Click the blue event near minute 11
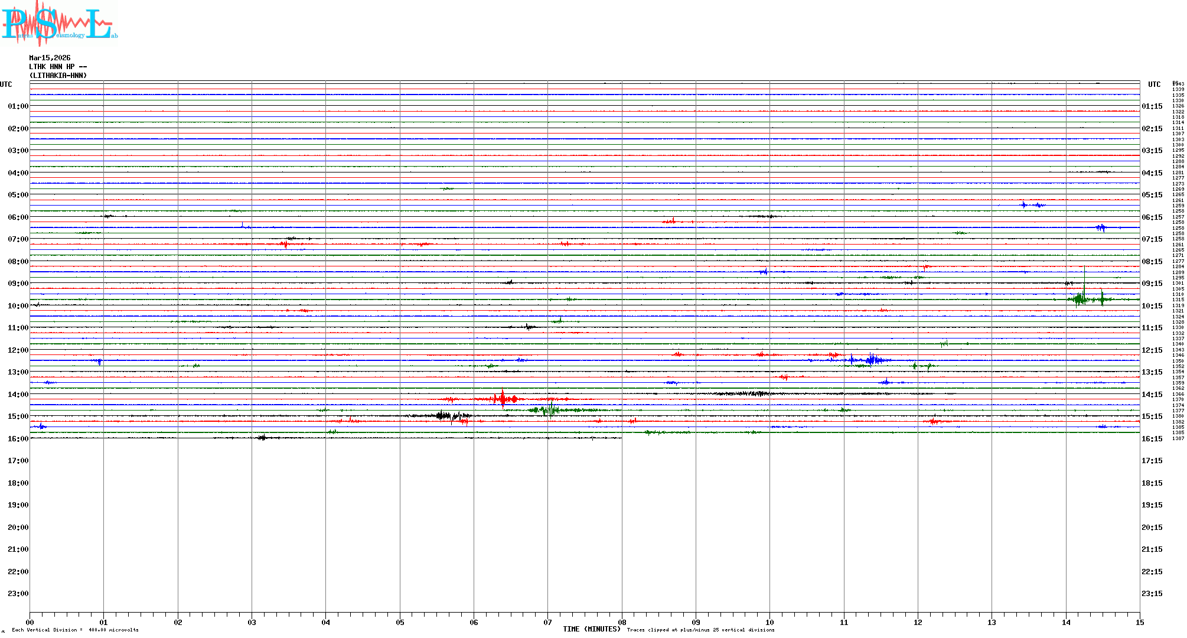This screenshot has width=1187, height=638. [872, 359]
